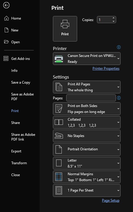The width and height of the screenshot is (133, 212).
Task: Select New in the sidebar
Action: point(15,30)
